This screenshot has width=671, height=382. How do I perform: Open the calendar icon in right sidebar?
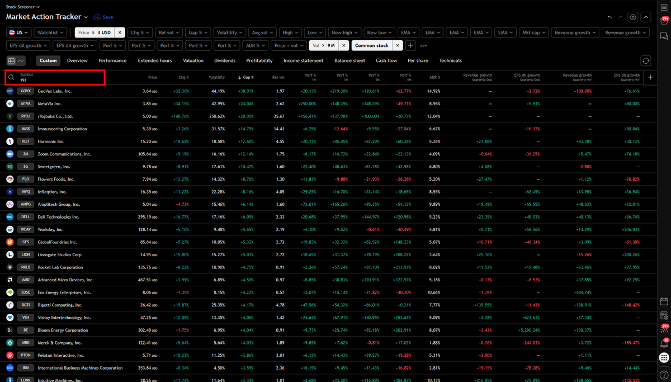pyautogui.click(x=664, y=301)
